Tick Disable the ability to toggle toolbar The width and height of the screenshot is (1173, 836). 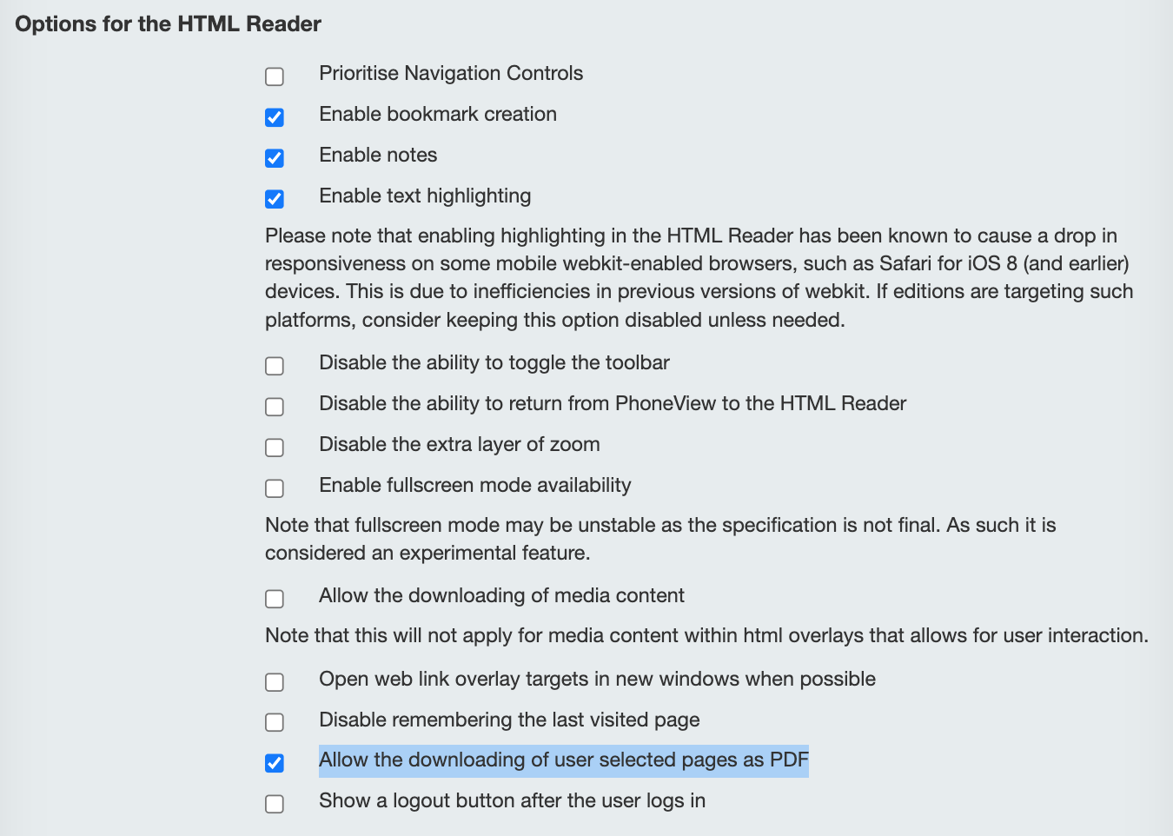(x=275, y=366)
